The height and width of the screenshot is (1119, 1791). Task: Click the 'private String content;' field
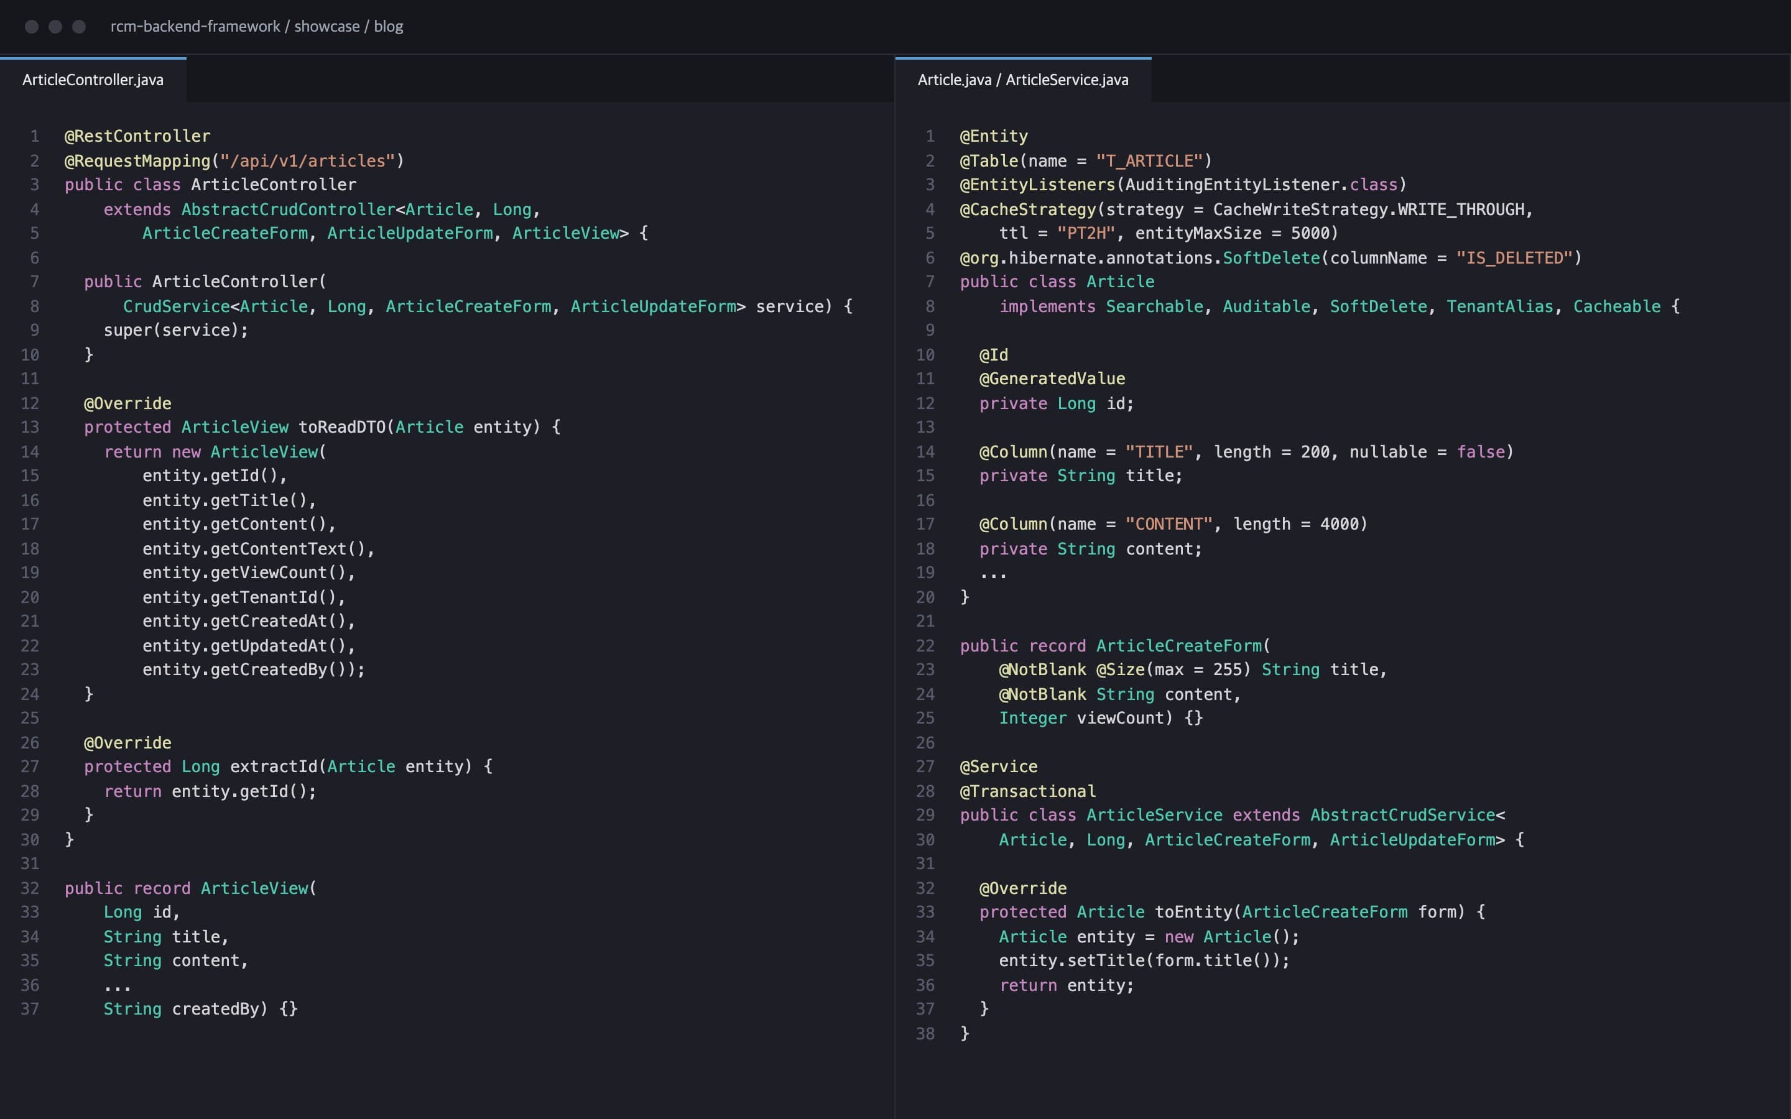coord(1091,548)
